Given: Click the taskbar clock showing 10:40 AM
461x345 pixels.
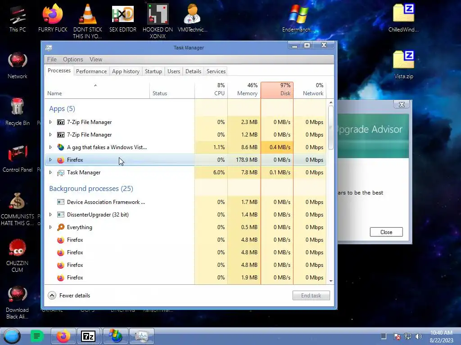Looking at the screenshot, I should (x=441, y=336).
